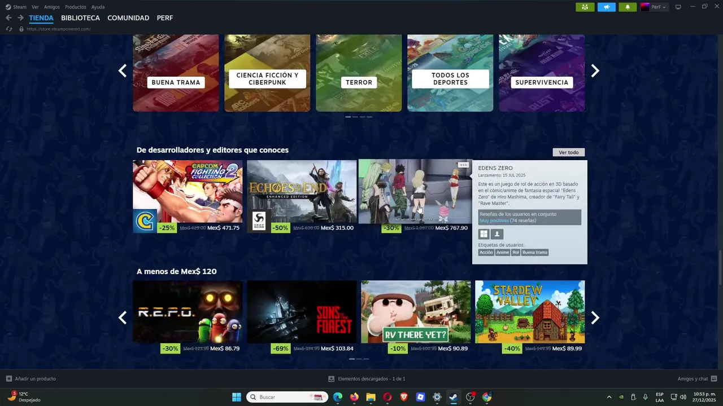
Task: Click the three-dots options on EDENS ZERO
Action: [x=463, y=165]
